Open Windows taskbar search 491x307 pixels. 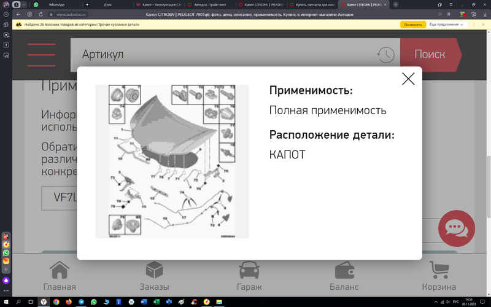[x=18, y=302]
